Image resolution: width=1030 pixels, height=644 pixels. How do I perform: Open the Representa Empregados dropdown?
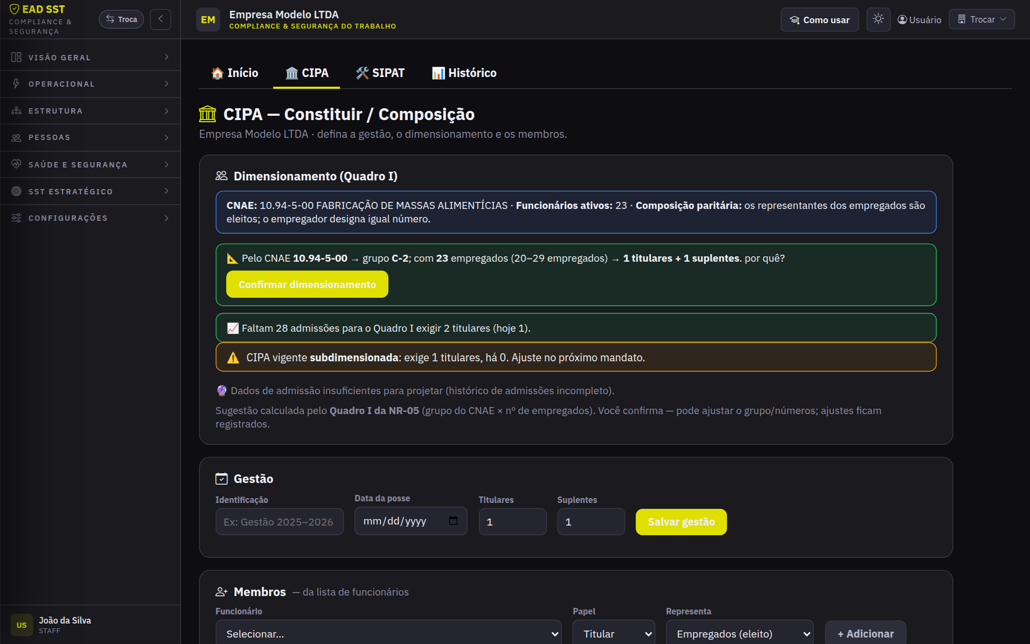coord(740,632)
